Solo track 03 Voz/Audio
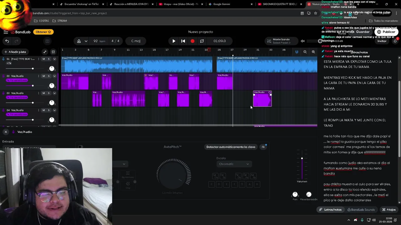Image resolution: width=401 pixels, height=225 pixels. click(x=49, y=93)
